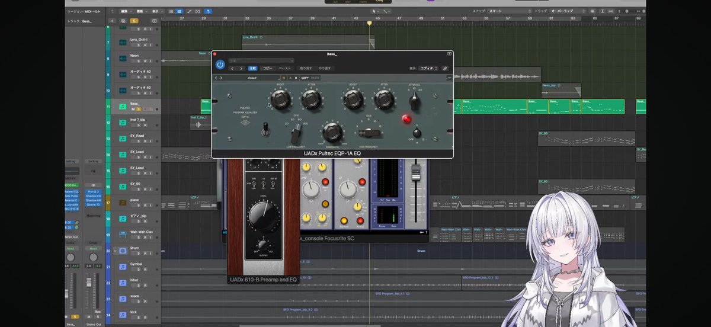Image resolution: width=711 pixels, height=327 pixels.
Task: Click the piano track icon
Action: click(122, 203)
